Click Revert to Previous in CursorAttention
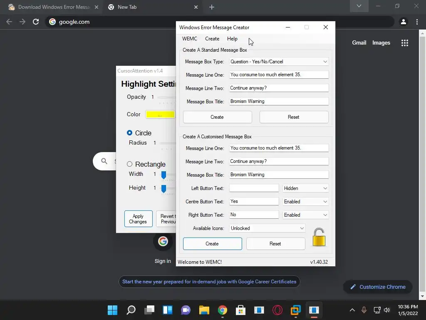 click(166, 219)
